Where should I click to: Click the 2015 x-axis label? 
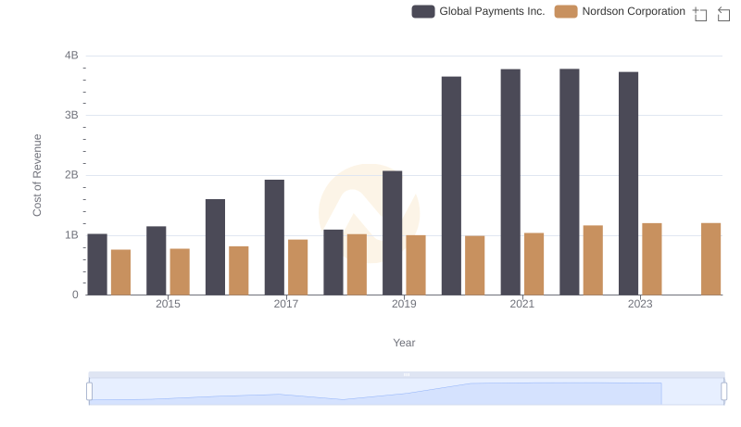pyautogui.click(x=168, y=304)
